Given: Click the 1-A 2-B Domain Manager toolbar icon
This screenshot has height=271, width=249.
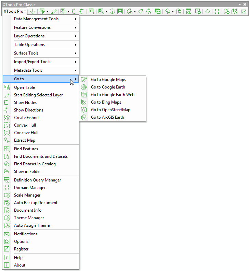Looking at the screenshot, I should tap(217, 11).
